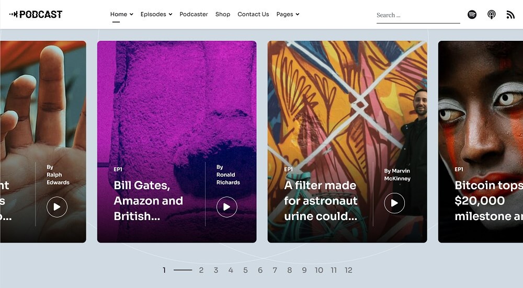
Task: Expand the Home dropdown menu
Action: (121, 14)
